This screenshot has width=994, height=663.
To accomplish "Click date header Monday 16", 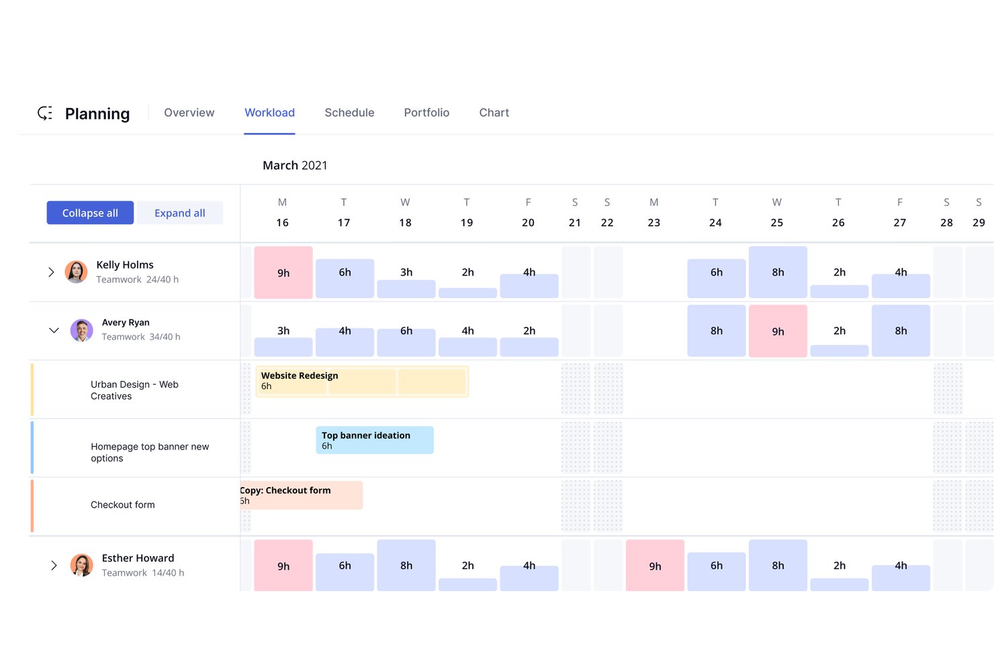I will click(282, 212).
